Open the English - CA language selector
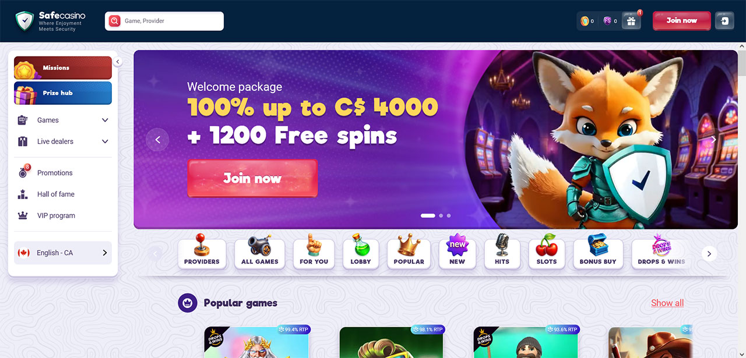The width and height of the screenshot is (746, 358). click(63, 253)
